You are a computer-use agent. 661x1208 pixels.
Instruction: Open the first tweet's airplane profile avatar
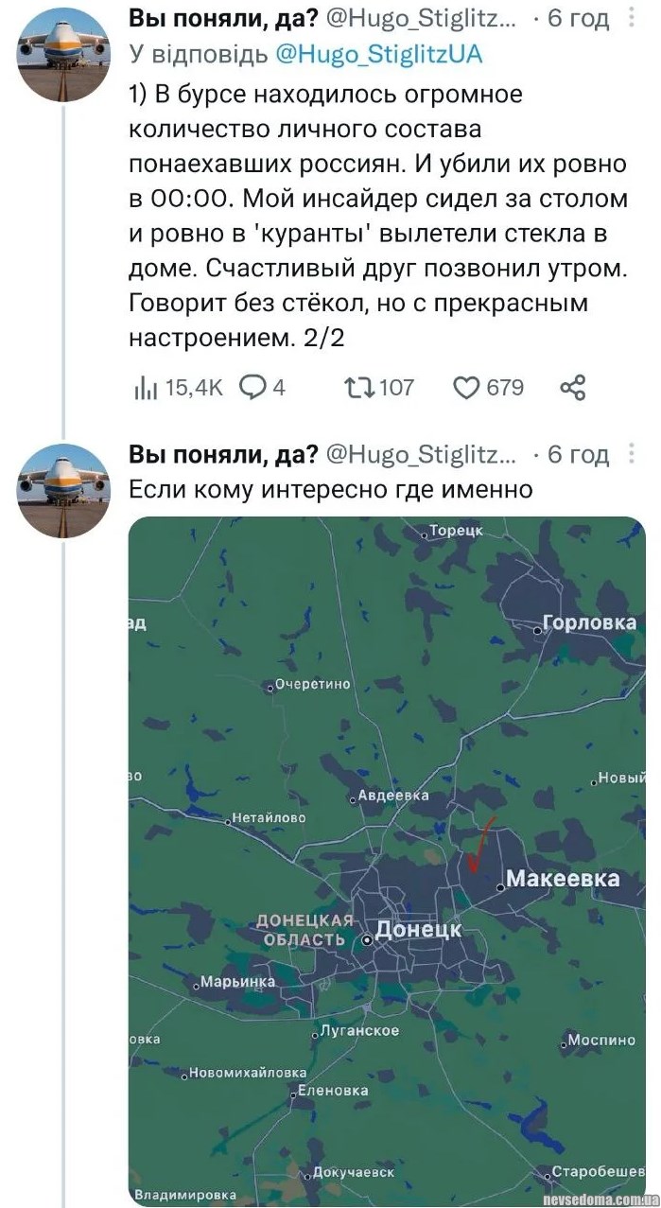(63, 55)
